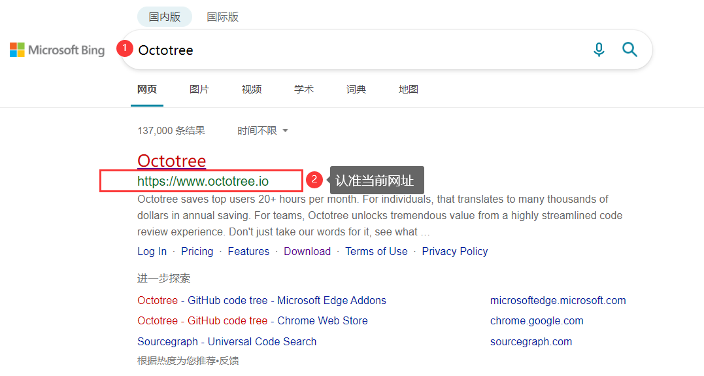The width and height of the screenshot is (704, 376).
Task: Click the 137,000 条结果 result count
Action: [171, 131]
